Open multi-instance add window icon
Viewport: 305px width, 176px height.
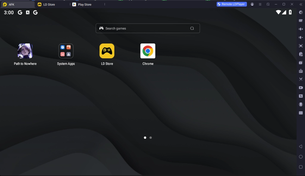pos(301,63)
